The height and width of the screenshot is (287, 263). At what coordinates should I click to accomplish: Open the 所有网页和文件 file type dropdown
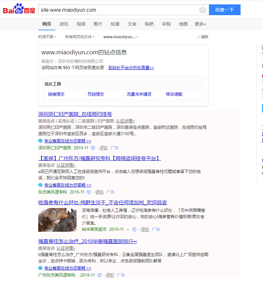click(80, 37)
